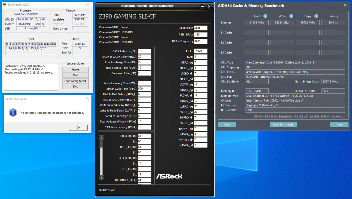Click the Intel Core i5-9600K processor link

(26, 14)
